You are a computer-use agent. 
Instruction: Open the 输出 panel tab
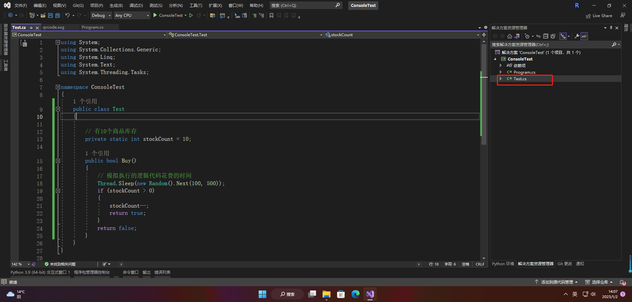[147, 272]
